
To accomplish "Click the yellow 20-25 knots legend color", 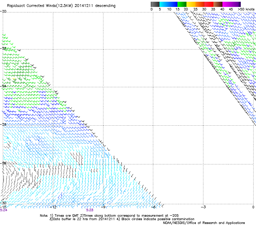I will pos(191,4).
